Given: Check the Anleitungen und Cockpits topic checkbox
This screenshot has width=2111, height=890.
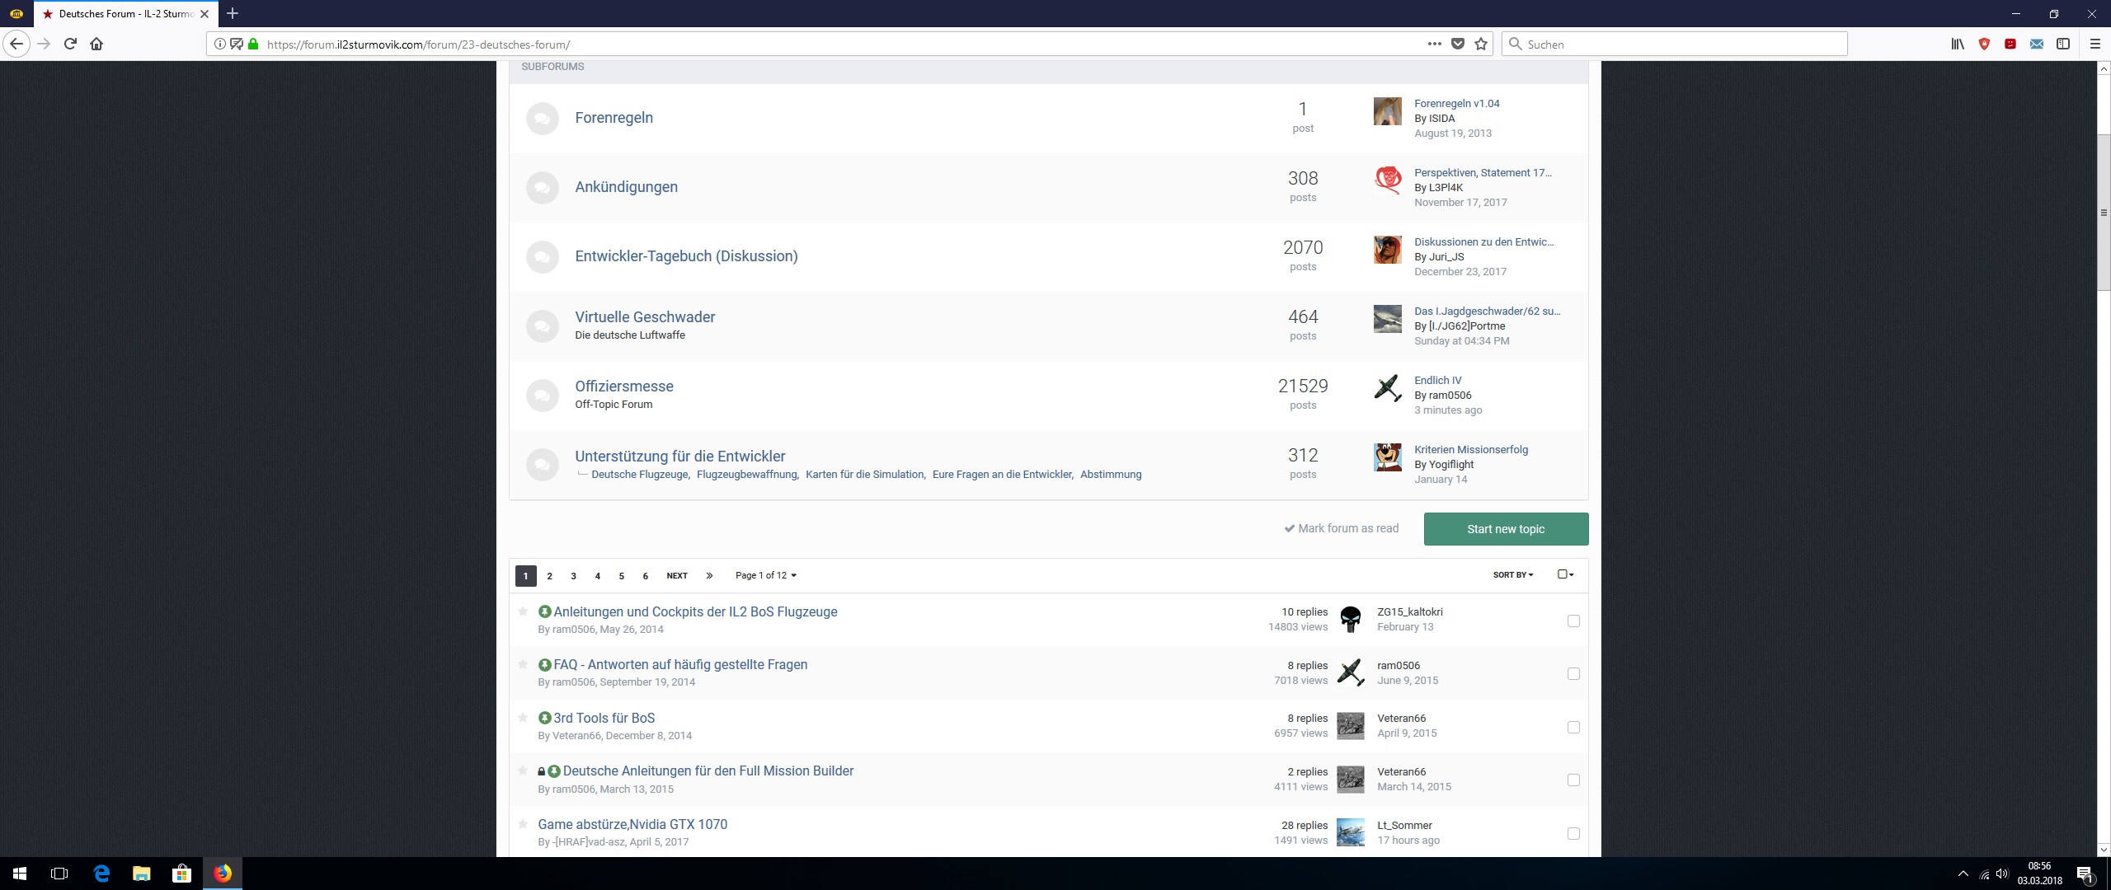Looking at the screenshot, I should 1573,621.
